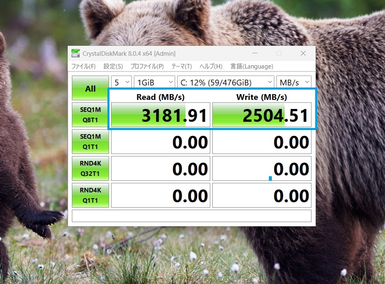Expand the test count dropdown showing 5

tap(121, 82)
